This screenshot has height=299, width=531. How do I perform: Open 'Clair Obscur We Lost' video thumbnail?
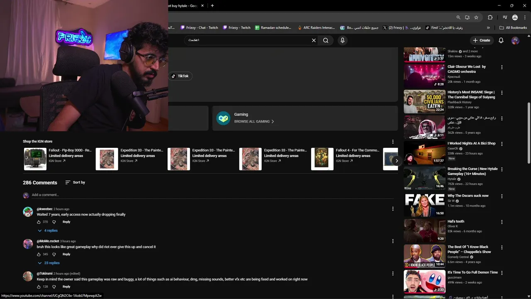[x=424, y=76]
